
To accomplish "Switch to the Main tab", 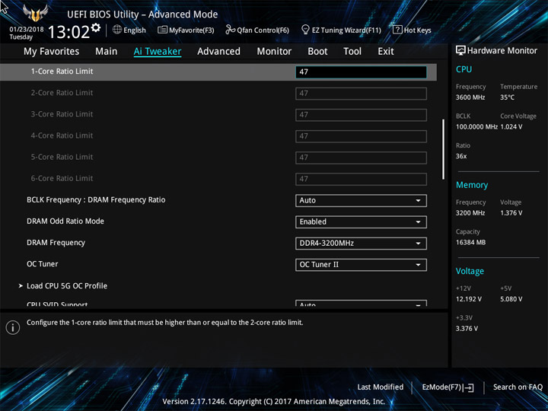I will coord(107,52).
